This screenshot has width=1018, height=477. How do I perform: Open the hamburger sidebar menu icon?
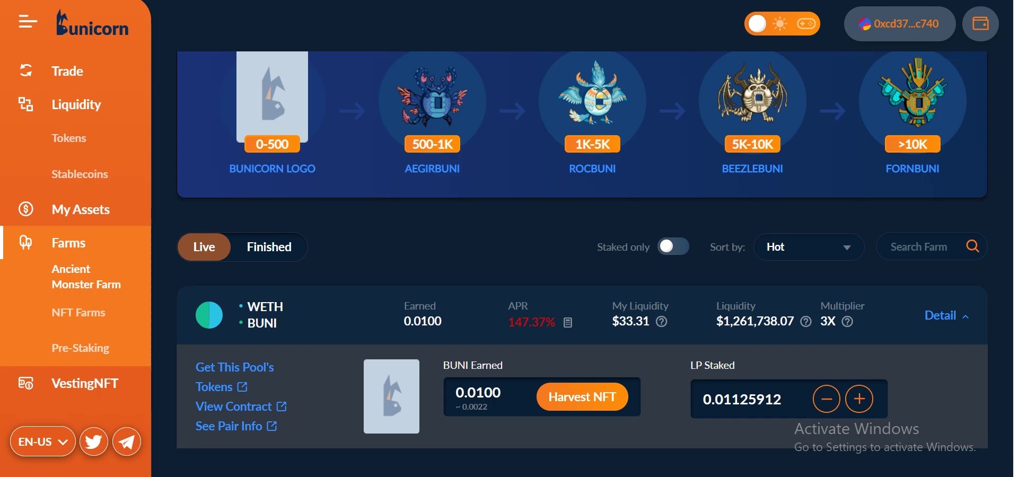(x=28, y=22)
